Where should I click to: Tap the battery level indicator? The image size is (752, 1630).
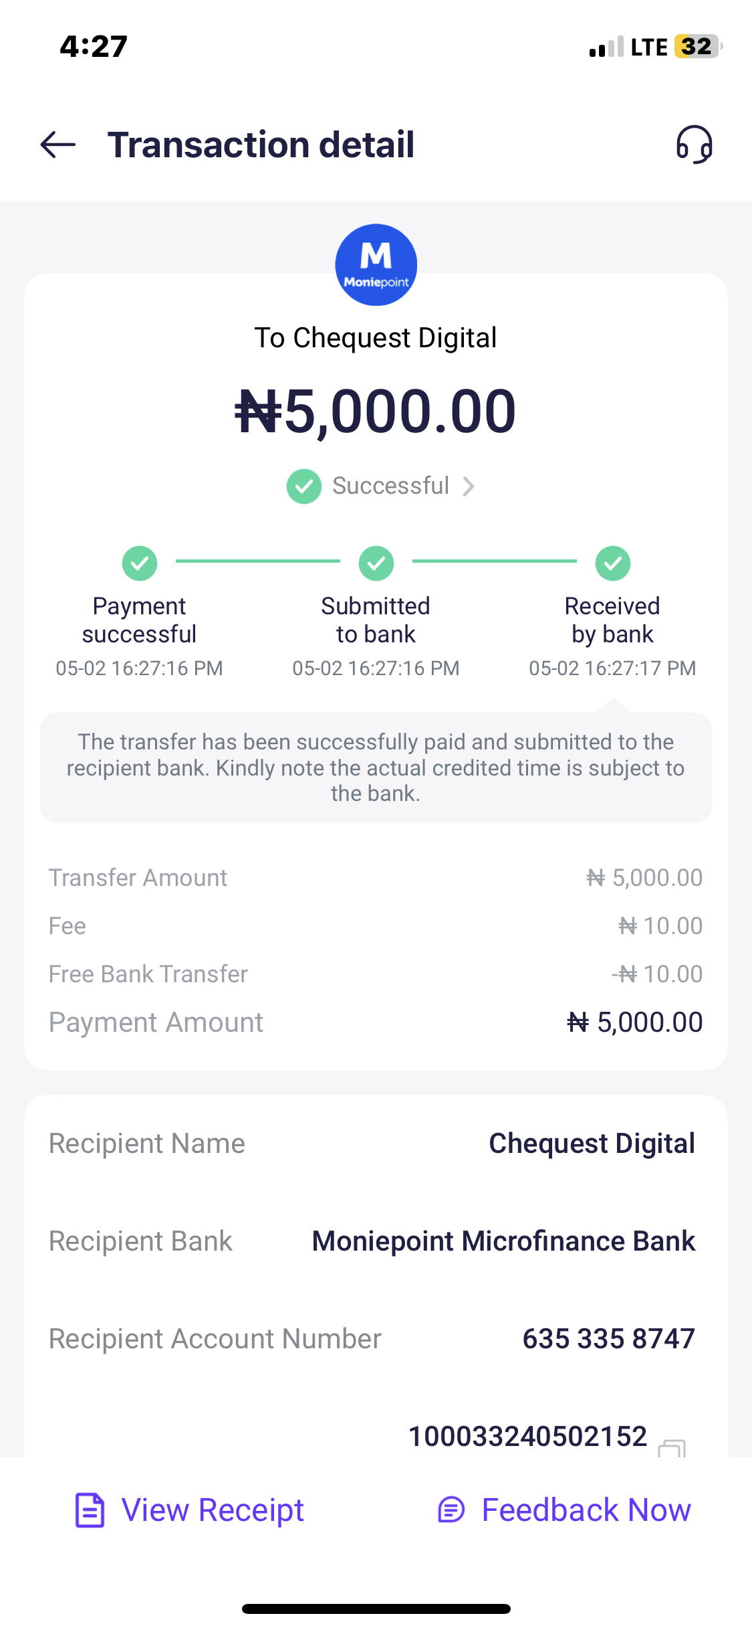(698, 47)
